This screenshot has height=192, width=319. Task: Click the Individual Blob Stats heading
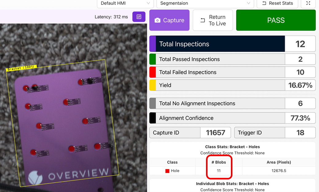click(232, 184)
